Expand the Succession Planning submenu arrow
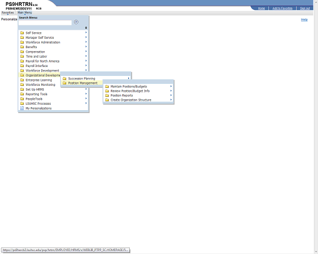This screenshot has width=318, height=254. click(129, 78)
